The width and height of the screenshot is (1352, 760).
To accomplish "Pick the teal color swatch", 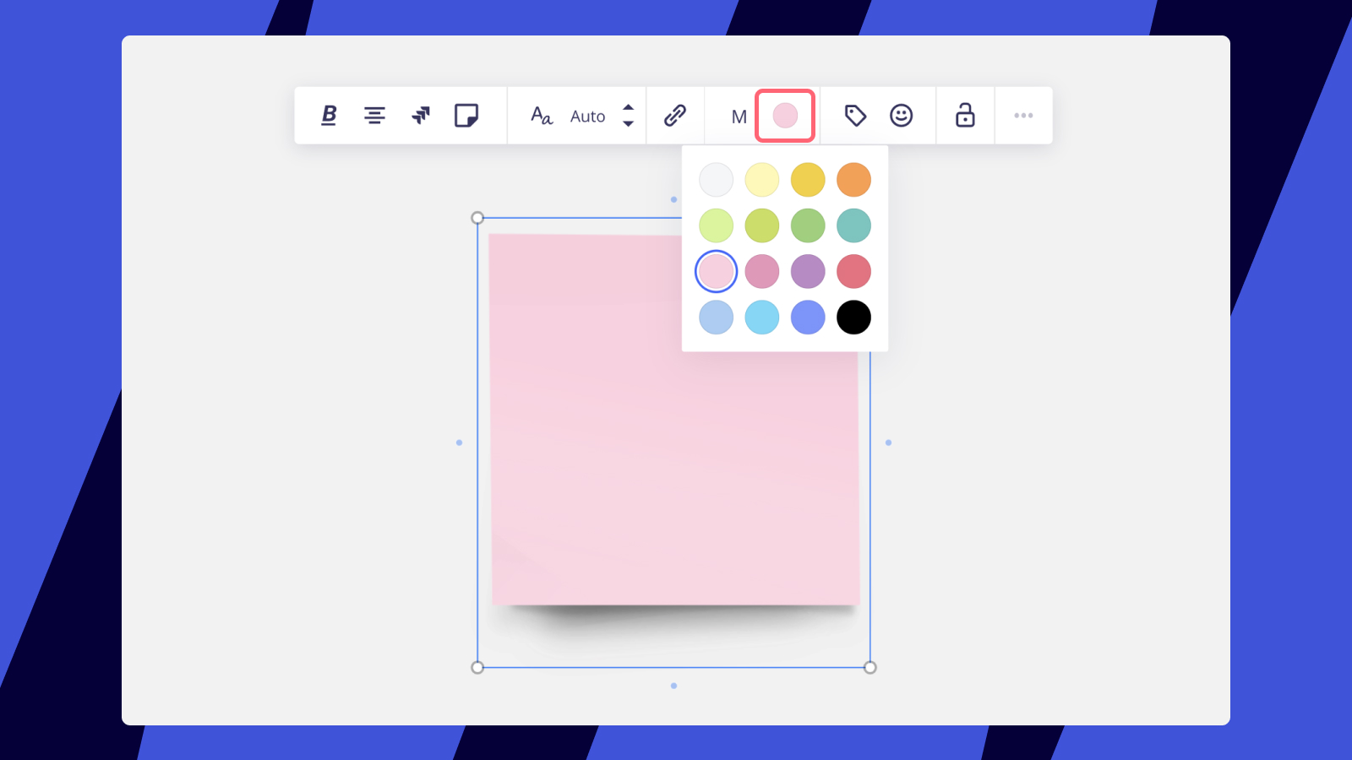I will [x=853, y=225].
